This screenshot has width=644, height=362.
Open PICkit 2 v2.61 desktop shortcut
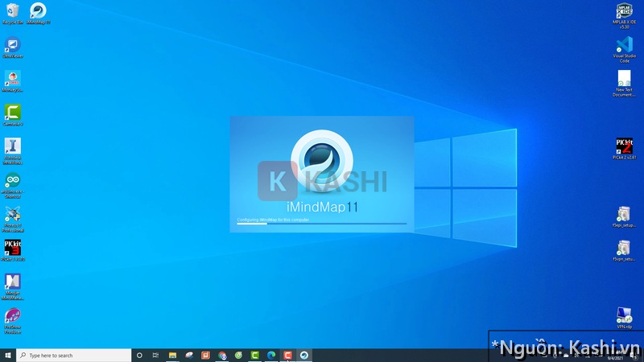coord(624,146)
